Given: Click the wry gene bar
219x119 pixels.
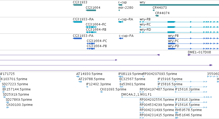Looking at the screenshot, I should (179, 5).
